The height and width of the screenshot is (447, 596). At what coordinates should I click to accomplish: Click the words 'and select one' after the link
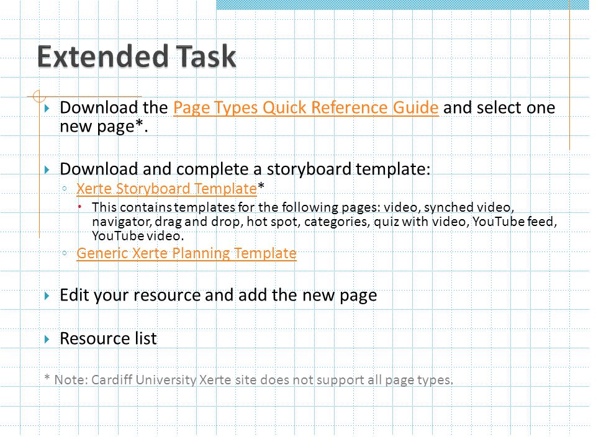tap(499, 107)
